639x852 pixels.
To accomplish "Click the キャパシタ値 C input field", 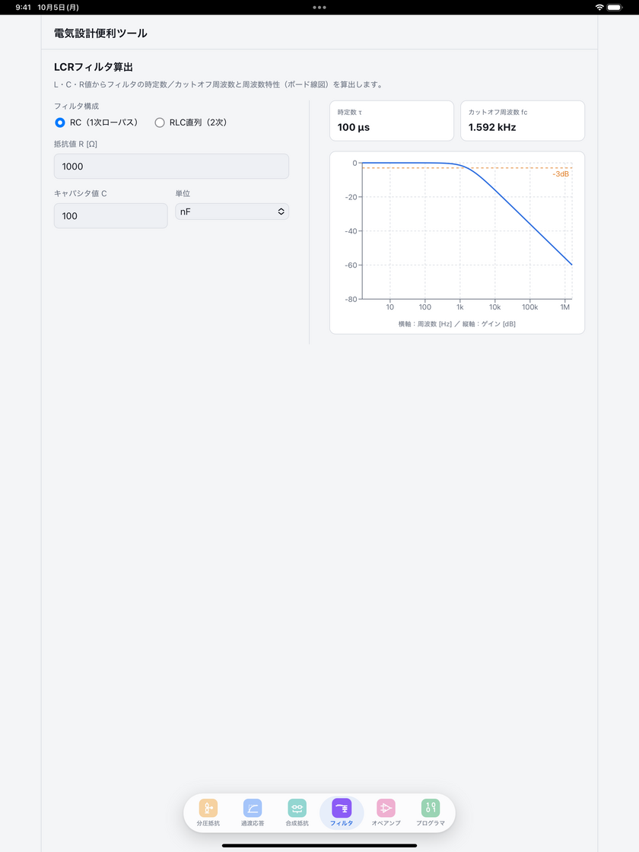I will pos(111,216).
